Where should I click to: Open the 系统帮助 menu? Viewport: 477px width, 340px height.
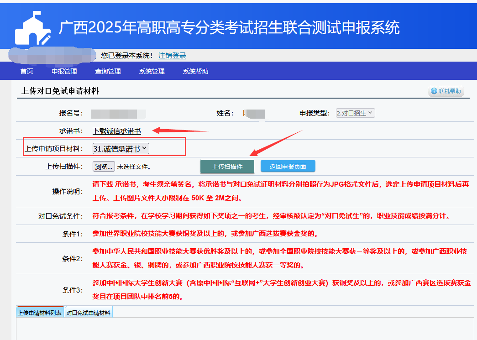pyautogui.click(x=195, y=71)
